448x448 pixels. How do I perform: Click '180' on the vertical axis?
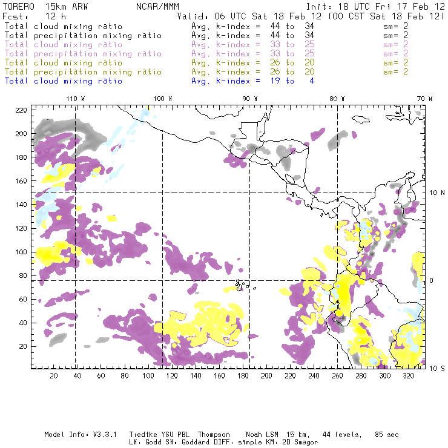click(21, 157)
